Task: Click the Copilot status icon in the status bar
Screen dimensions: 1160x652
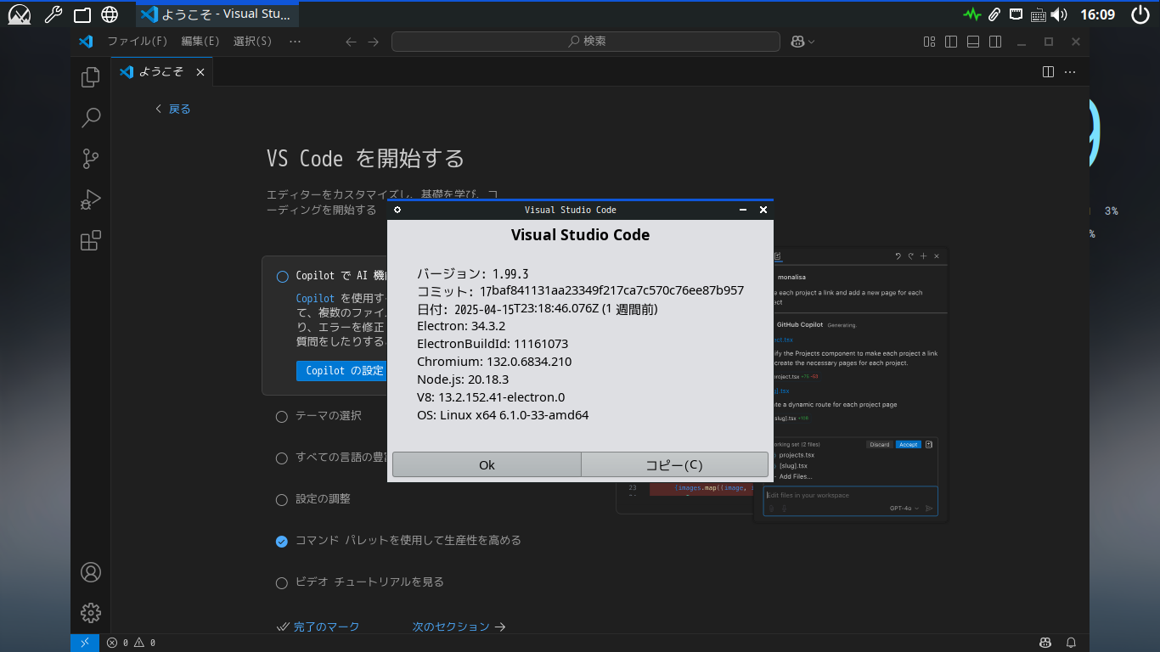Action: (x=1045, y=643)
